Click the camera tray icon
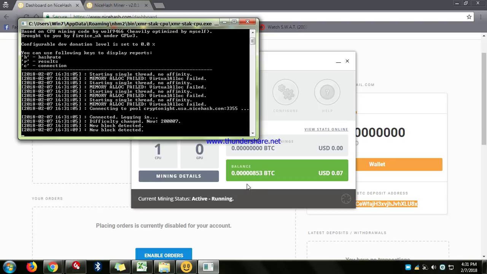 [x=408, y=267]
